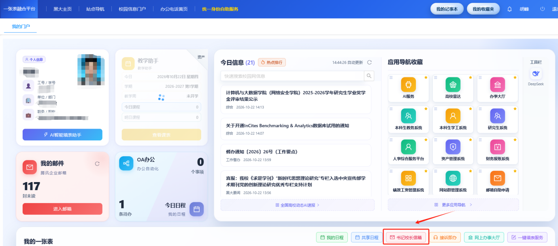Expand 更多应用导航
The height and width of the screenshot is (246, 558).
pos(453,205)
